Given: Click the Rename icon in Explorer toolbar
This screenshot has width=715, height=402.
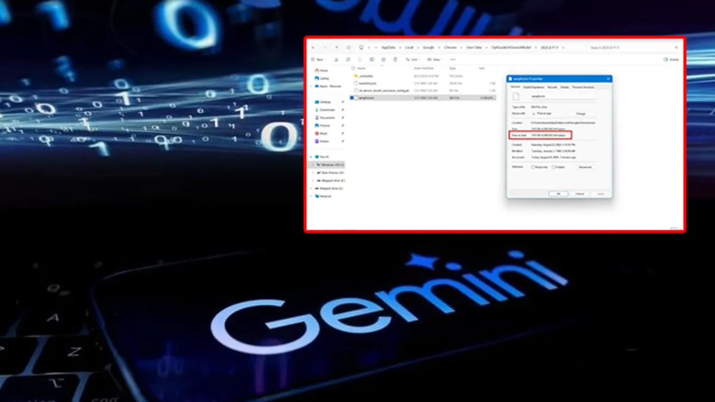Looking at the screenshot, I should 372,60.
